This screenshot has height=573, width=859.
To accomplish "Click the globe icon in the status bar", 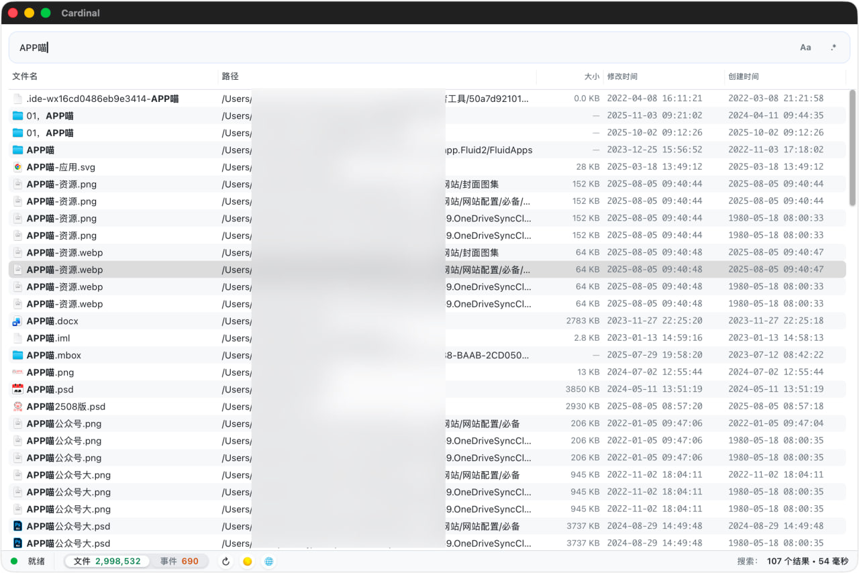I will click(268, 561).
